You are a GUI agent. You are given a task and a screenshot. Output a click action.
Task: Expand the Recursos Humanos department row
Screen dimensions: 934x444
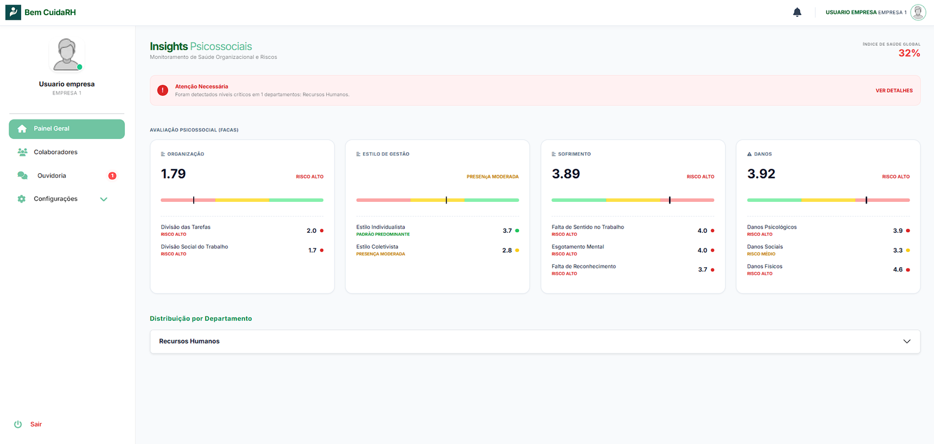click(x=907, y=341)
